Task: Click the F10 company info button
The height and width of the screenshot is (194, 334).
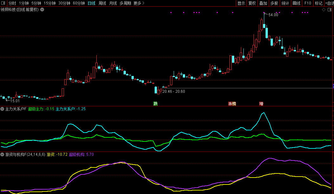Action: click(307, 3)
